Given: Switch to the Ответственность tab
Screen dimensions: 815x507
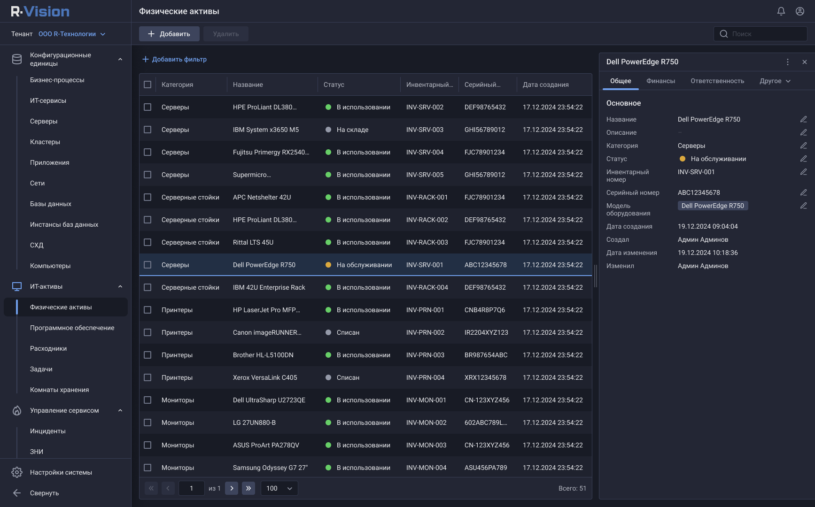Looking at the screenshot, I should click(717, 81).
